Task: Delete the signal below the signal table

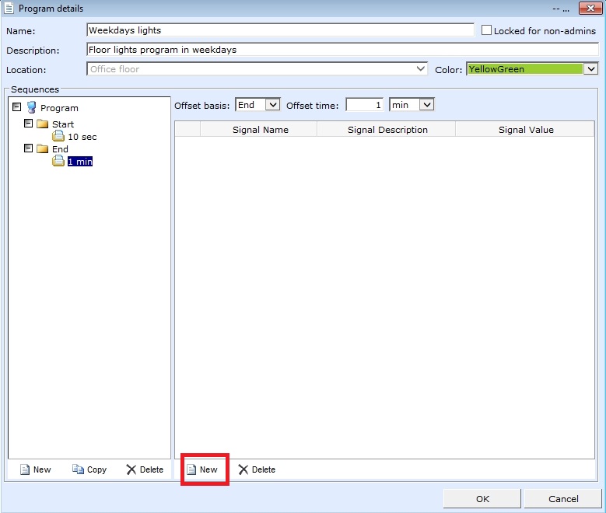Action: pyautogui.click(x=257, y=469)
